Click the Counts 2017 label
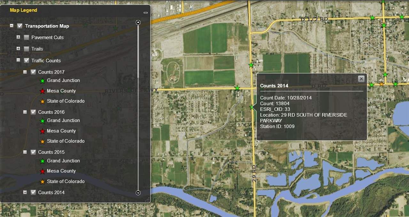The image size is (409, 217). pos(51,72)
